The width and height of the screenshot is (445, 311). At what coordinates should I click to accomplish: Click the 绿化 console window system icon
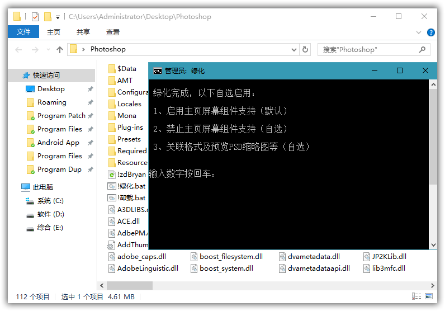pos(158,71)
